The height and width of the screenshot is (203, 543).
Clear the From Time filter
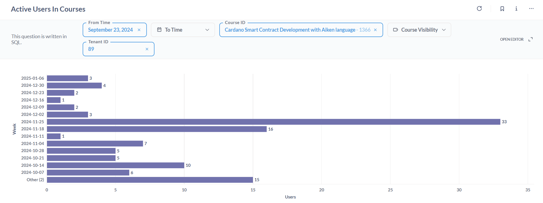click(x=139, y=30)
